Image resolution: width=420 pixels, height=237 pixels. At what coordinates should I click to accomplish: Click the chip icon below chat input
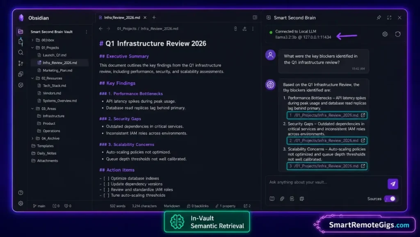click(x=302, y=199)
